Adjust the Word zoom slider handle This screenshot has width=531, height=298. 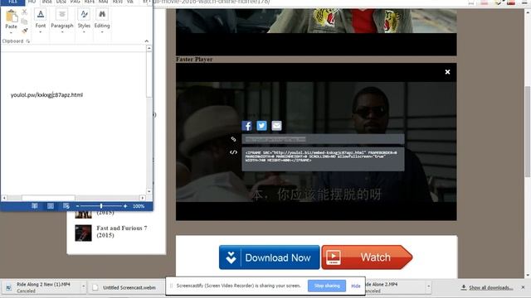[x=101, y=206]
